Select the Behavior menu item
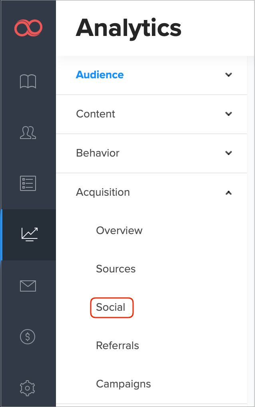Viewport: 255px width, 407px height. point(98,153)
